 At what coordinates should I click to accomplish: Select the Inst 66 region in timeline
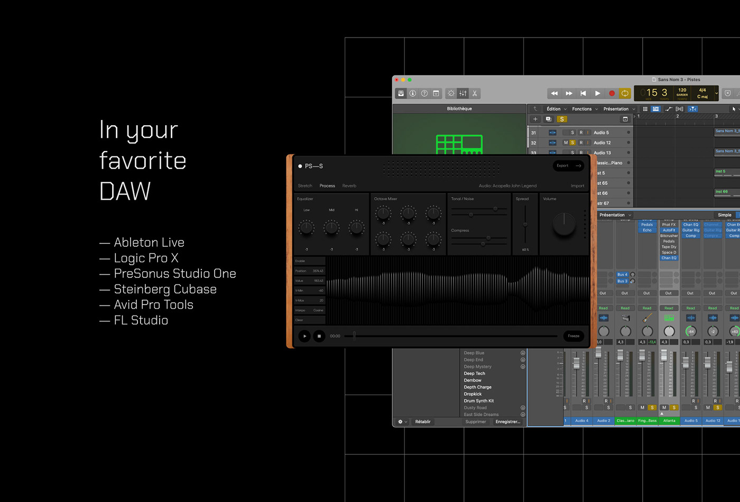coord(727,192)
